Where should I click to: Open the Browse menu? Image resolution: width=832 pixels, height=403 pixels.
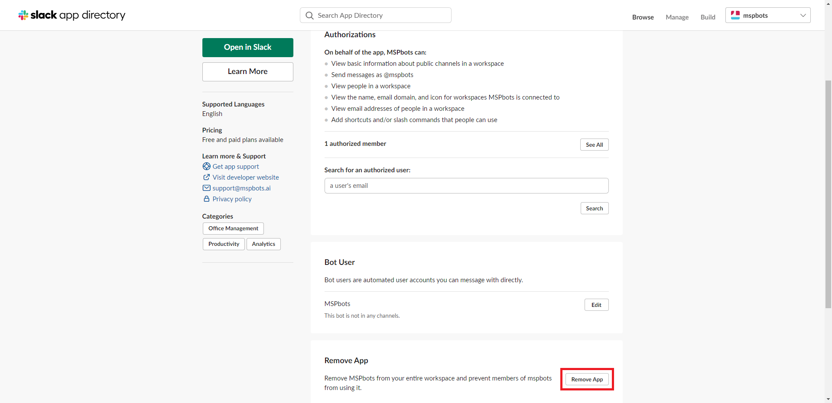643,17
